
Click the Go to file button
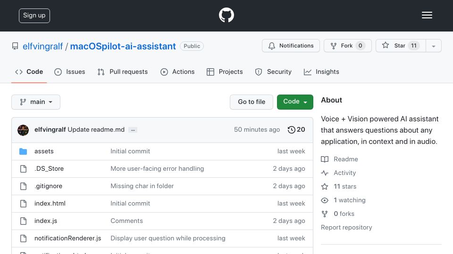(252, 102)
